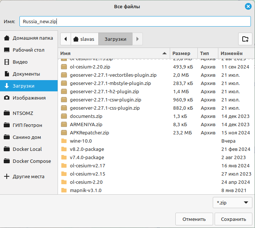255x228 pixels.
Task: Open Другие места in the sidebar
Action: point(28,176)
